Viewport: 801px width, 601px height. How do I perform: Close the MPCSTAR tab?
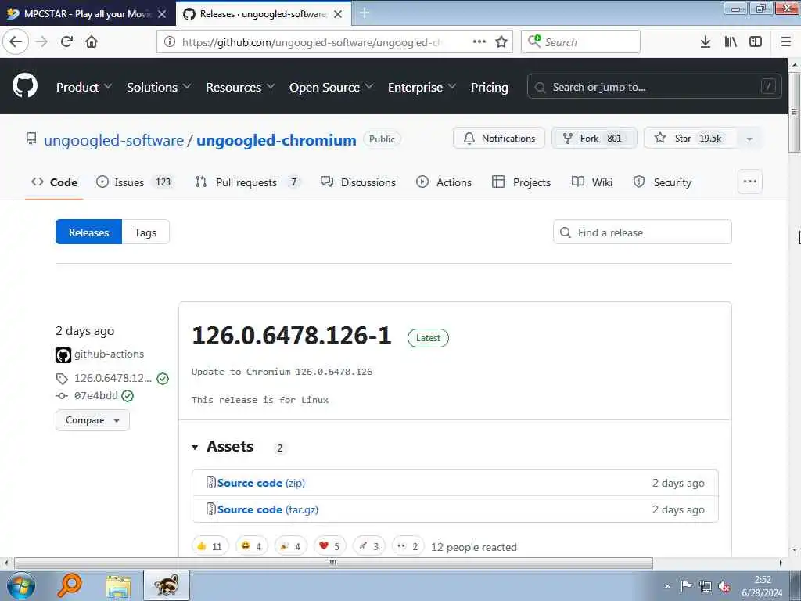click(162, 14)
